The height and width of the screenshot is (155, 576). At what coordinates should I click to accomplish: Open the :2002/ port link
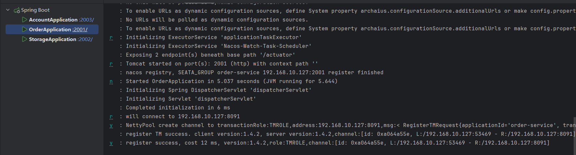[x=85, y=39]
